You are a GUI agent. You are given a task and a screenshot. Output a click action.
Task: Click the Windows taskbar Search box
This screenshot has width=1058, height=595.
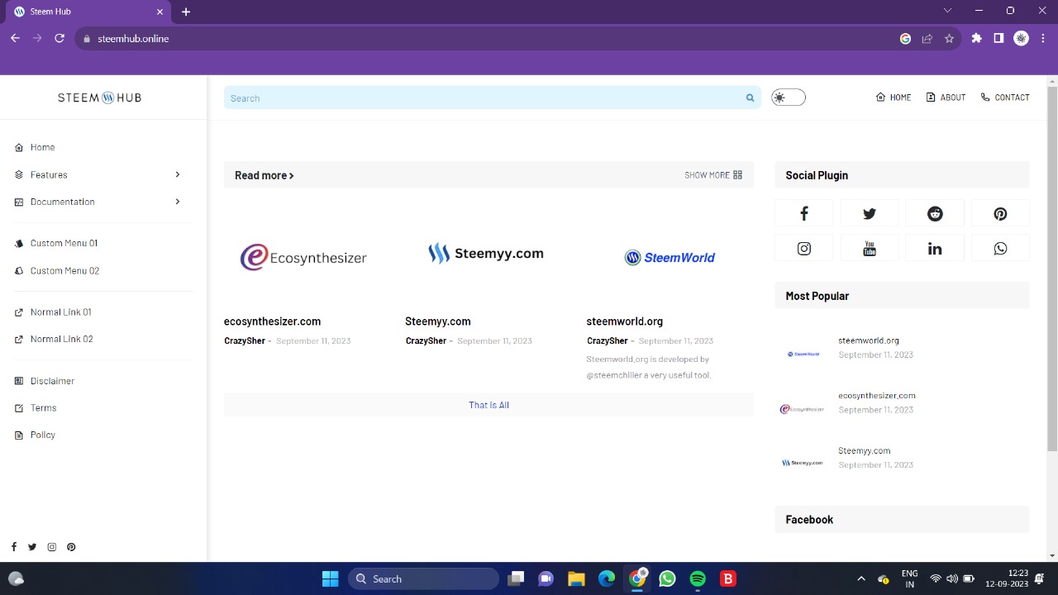pos(424,578)
